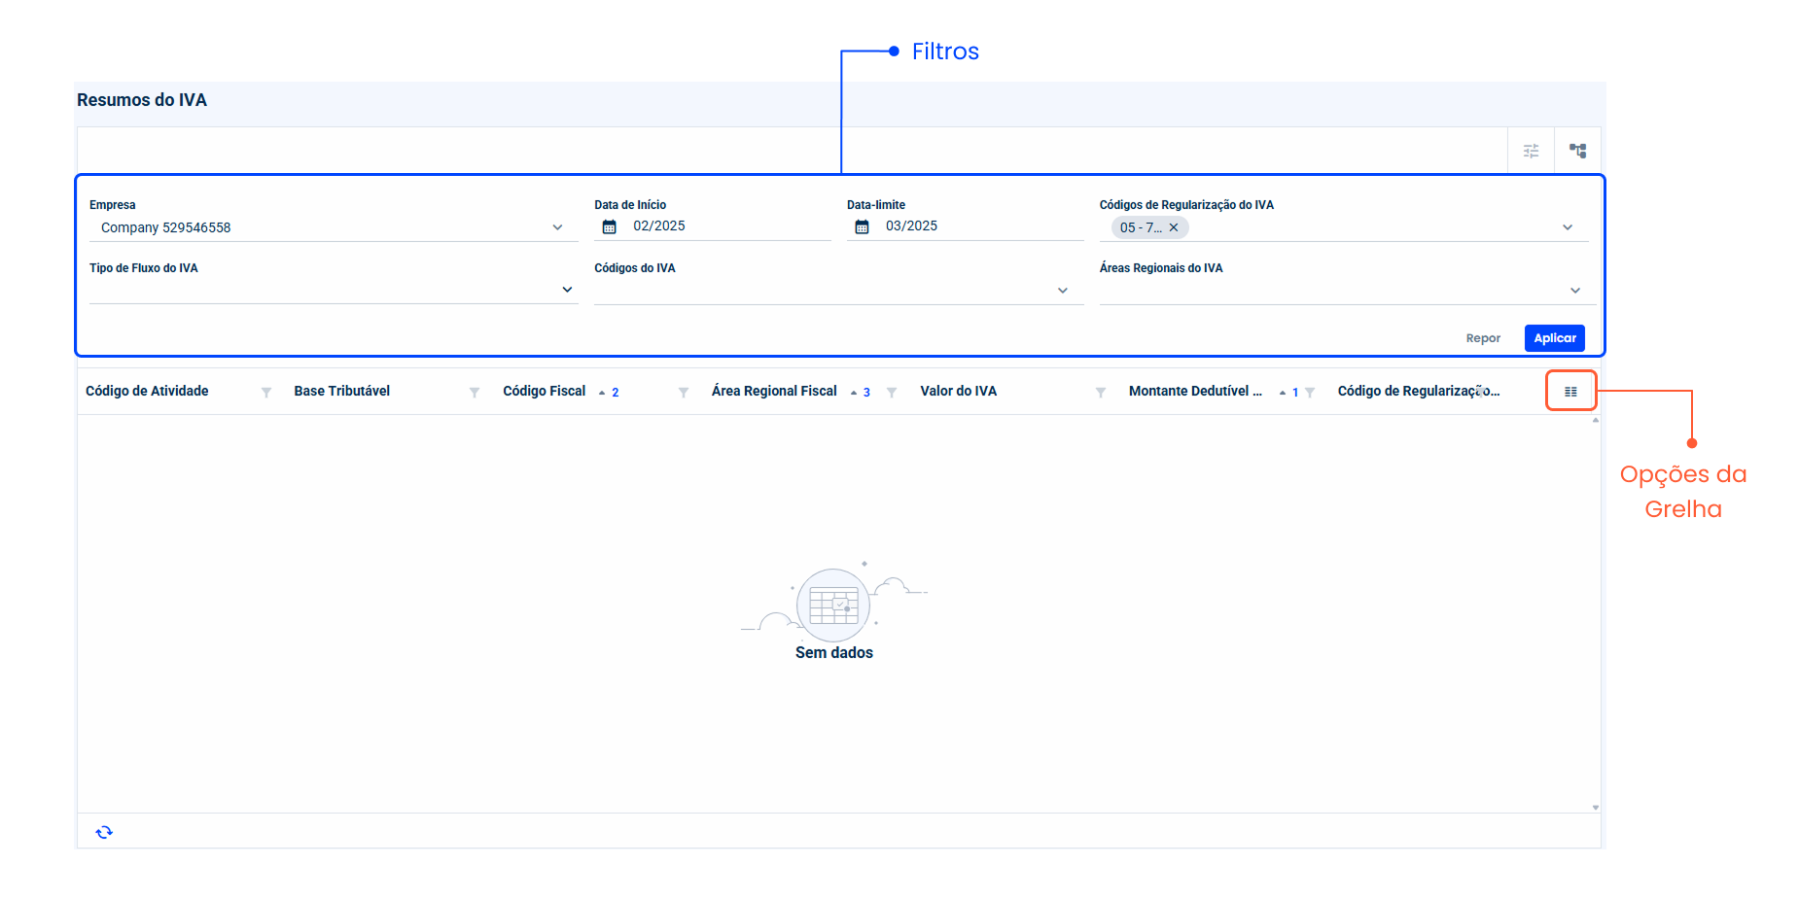
Task: Click the Aplicar button
Action: click(x=1554, y=338)
